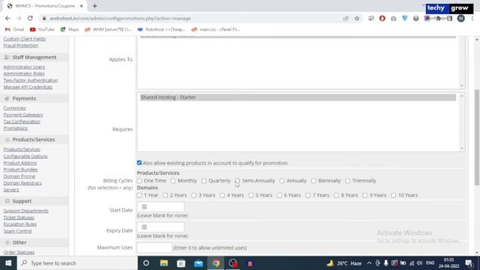Viewport: 480px width, 270px height.
Task: Check the 2 Years domain option
Action: tap(165, 195)
